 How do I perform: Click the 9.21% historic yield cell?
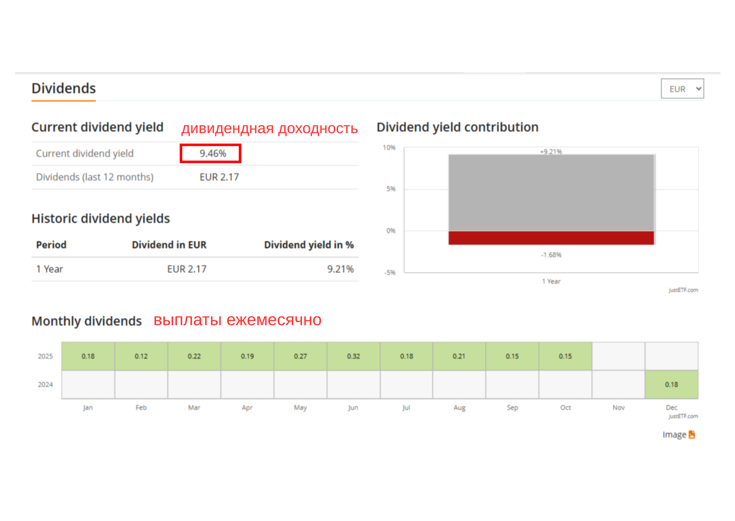(341, 269)
